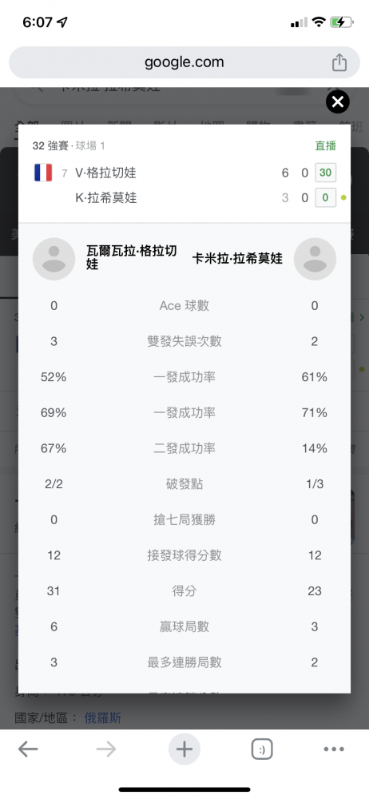Viewport: 369px width, 799px height.
Task: Select player name V·格拉切娃 in scoreboard
Action: tap(105, 173)
